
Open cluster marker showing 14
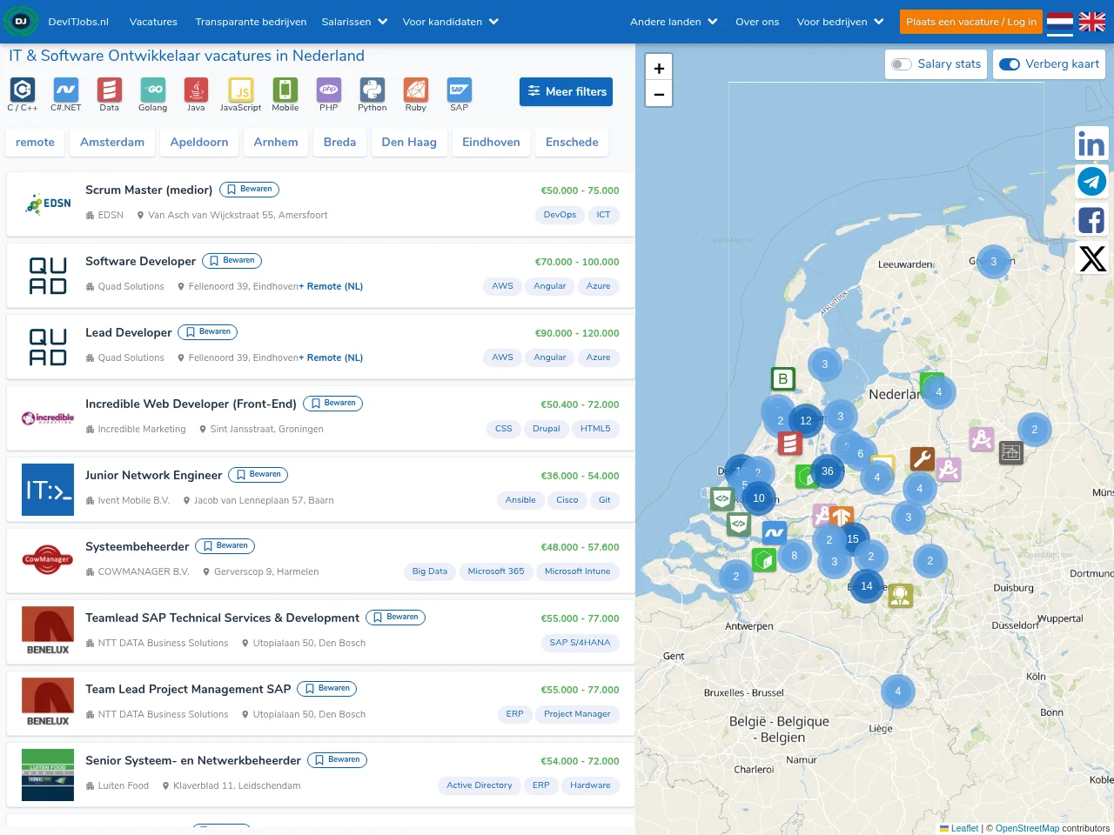(x=866, y=586)
